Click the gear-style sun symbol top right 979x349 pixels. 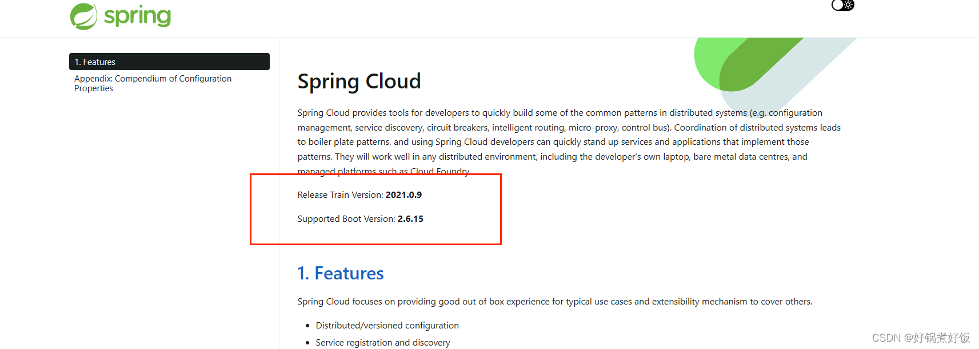848,6
